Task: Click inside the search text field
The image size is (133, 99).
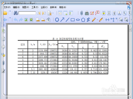Action: coord(27,13)
